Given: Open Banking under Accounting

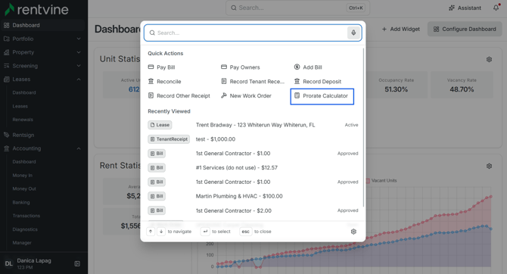Looking at the screenshot, I should 21,203.
